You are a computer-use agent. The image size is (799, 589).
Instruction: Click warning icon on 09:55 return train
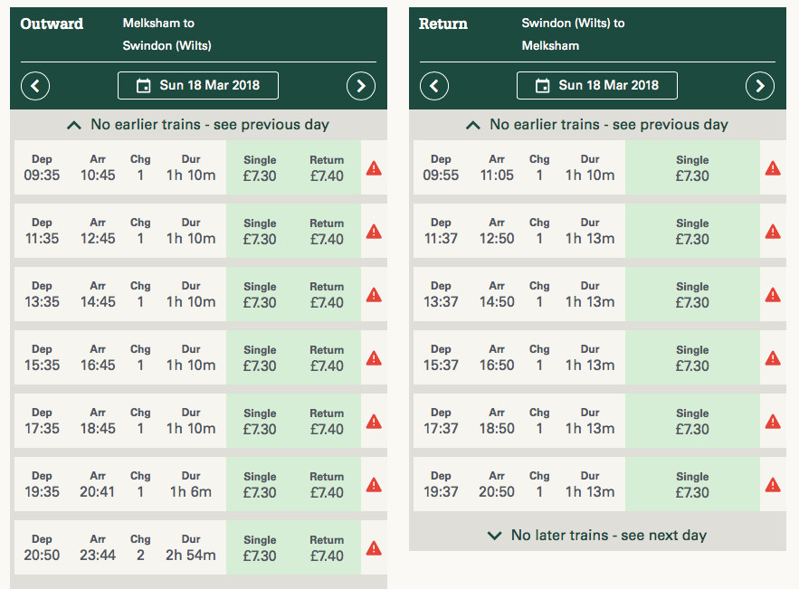(773, 167)
